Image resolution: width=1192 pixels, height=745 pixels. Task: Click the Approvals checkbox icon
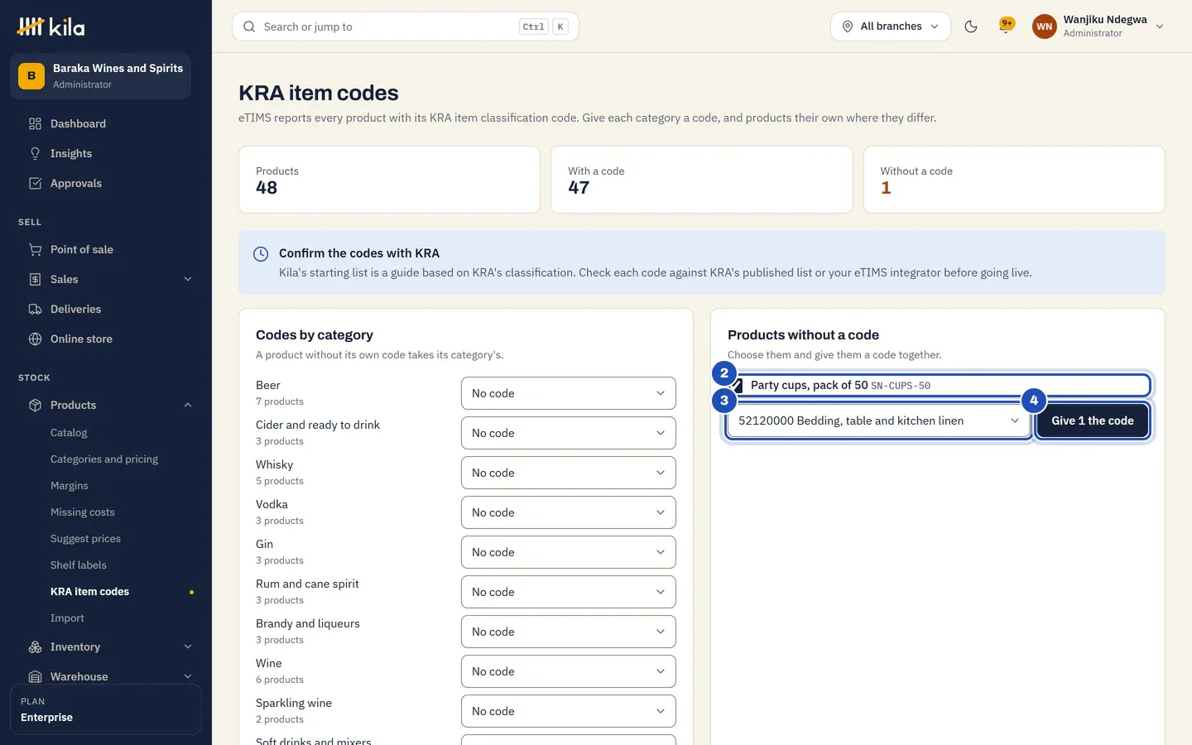pos(35,183)
